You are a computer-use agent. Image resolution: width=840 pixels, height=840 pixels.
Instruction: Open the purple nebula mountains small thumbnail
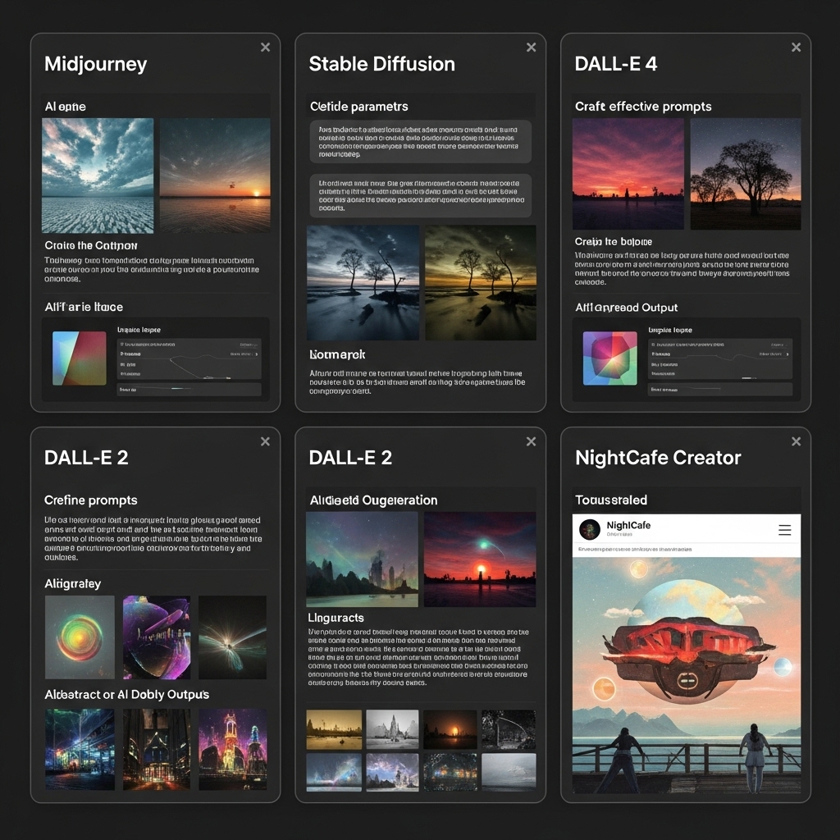point(392,773)
